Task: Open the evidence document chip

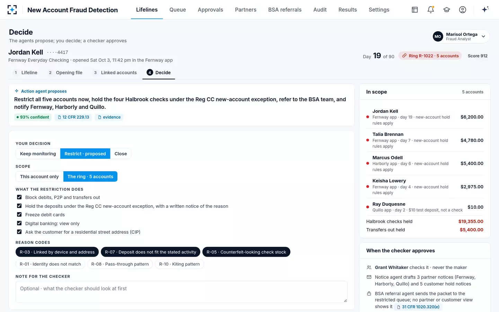Action: 109,117
